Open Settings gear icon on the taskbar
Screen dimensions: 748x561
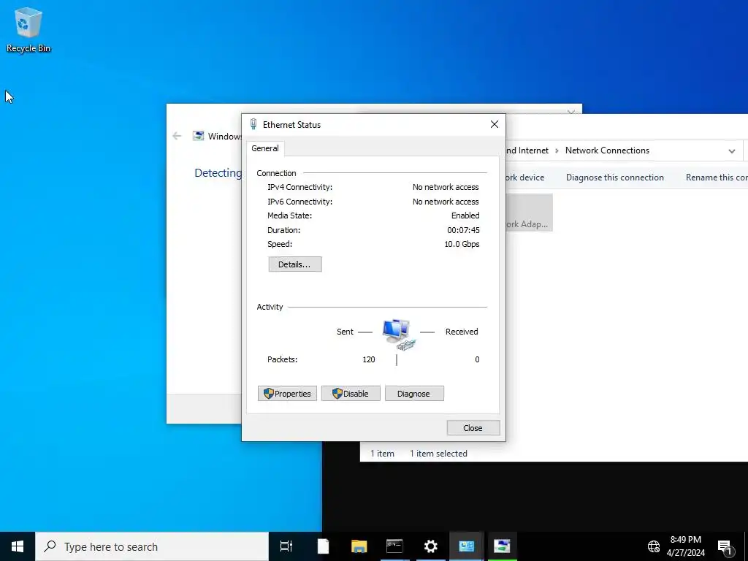coord(430,546)
